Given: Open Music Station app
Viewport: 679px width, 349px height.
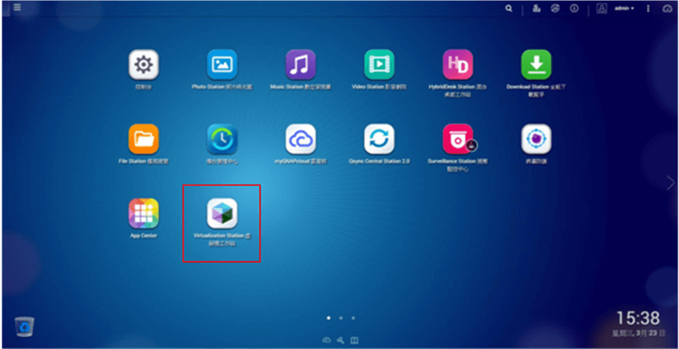Looking at the screenshot, I should click(300, 64).
